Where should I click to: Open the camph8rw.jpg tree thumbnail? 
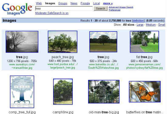63,92
